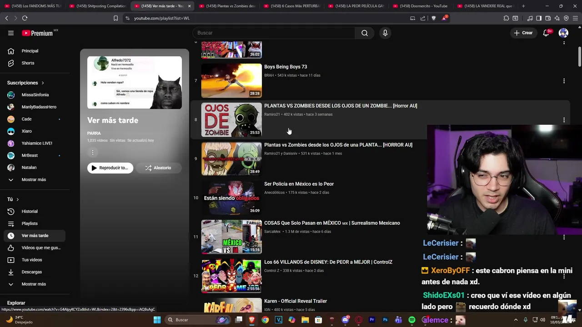Image resolution: width=582 pixels, height=327 pixels.
Task: Open MissaSinfonia channel
Action: click(34, 95)
